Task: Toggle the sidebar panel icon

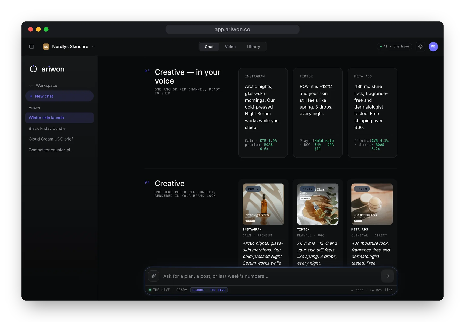Action: 32,47
